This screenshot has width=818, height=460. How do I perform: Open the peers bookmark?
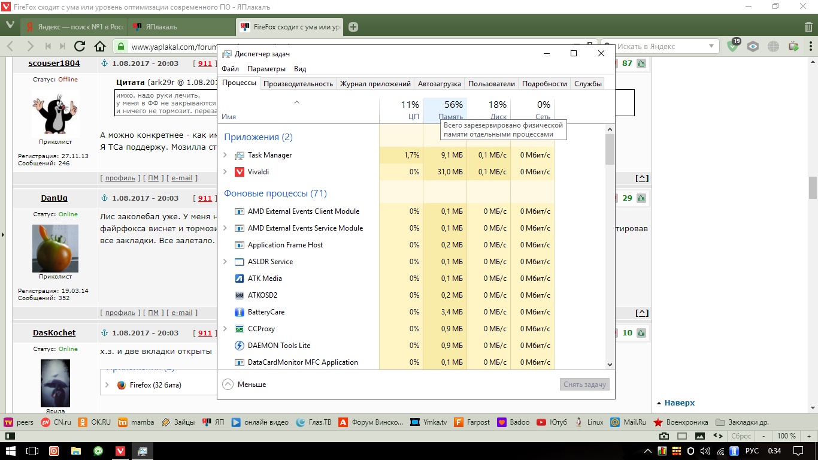click(19, 422)
